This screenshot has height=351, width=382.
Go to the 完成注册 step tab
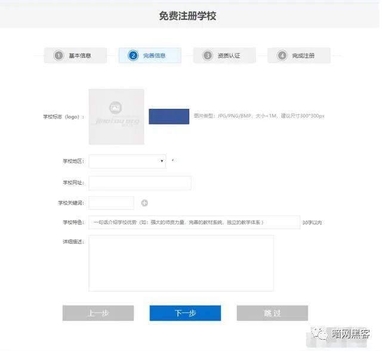pyautogui.click(x=303, y=56)
